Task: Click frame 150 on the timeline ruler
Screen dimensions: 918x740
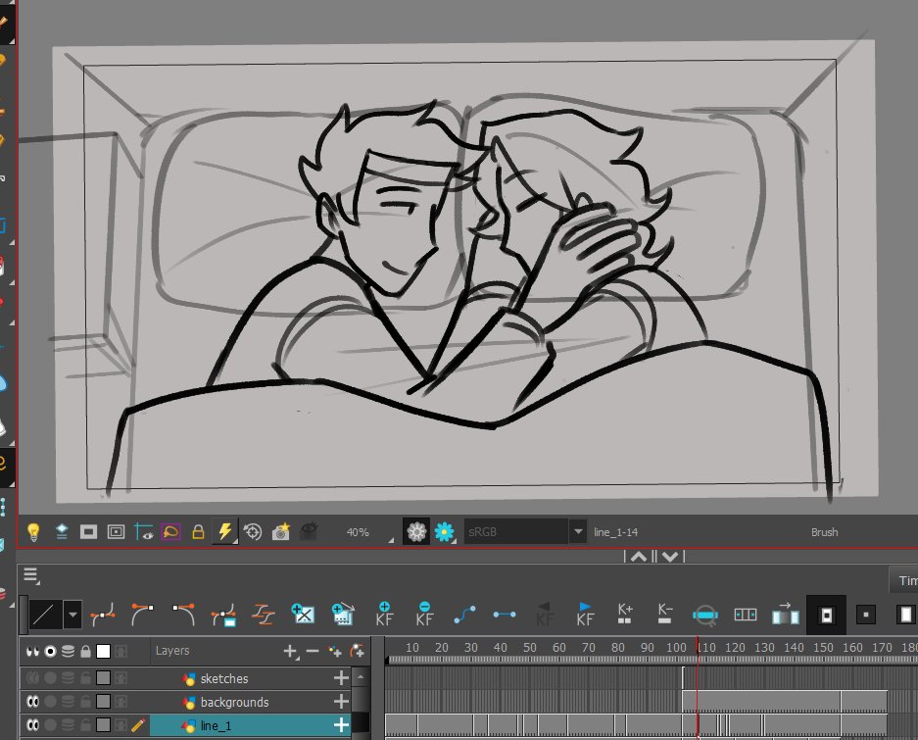Action: (x=823, y=648)
